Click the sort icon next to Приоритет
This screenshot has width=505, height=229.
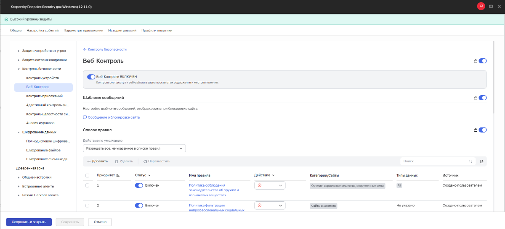coord(118,175)
